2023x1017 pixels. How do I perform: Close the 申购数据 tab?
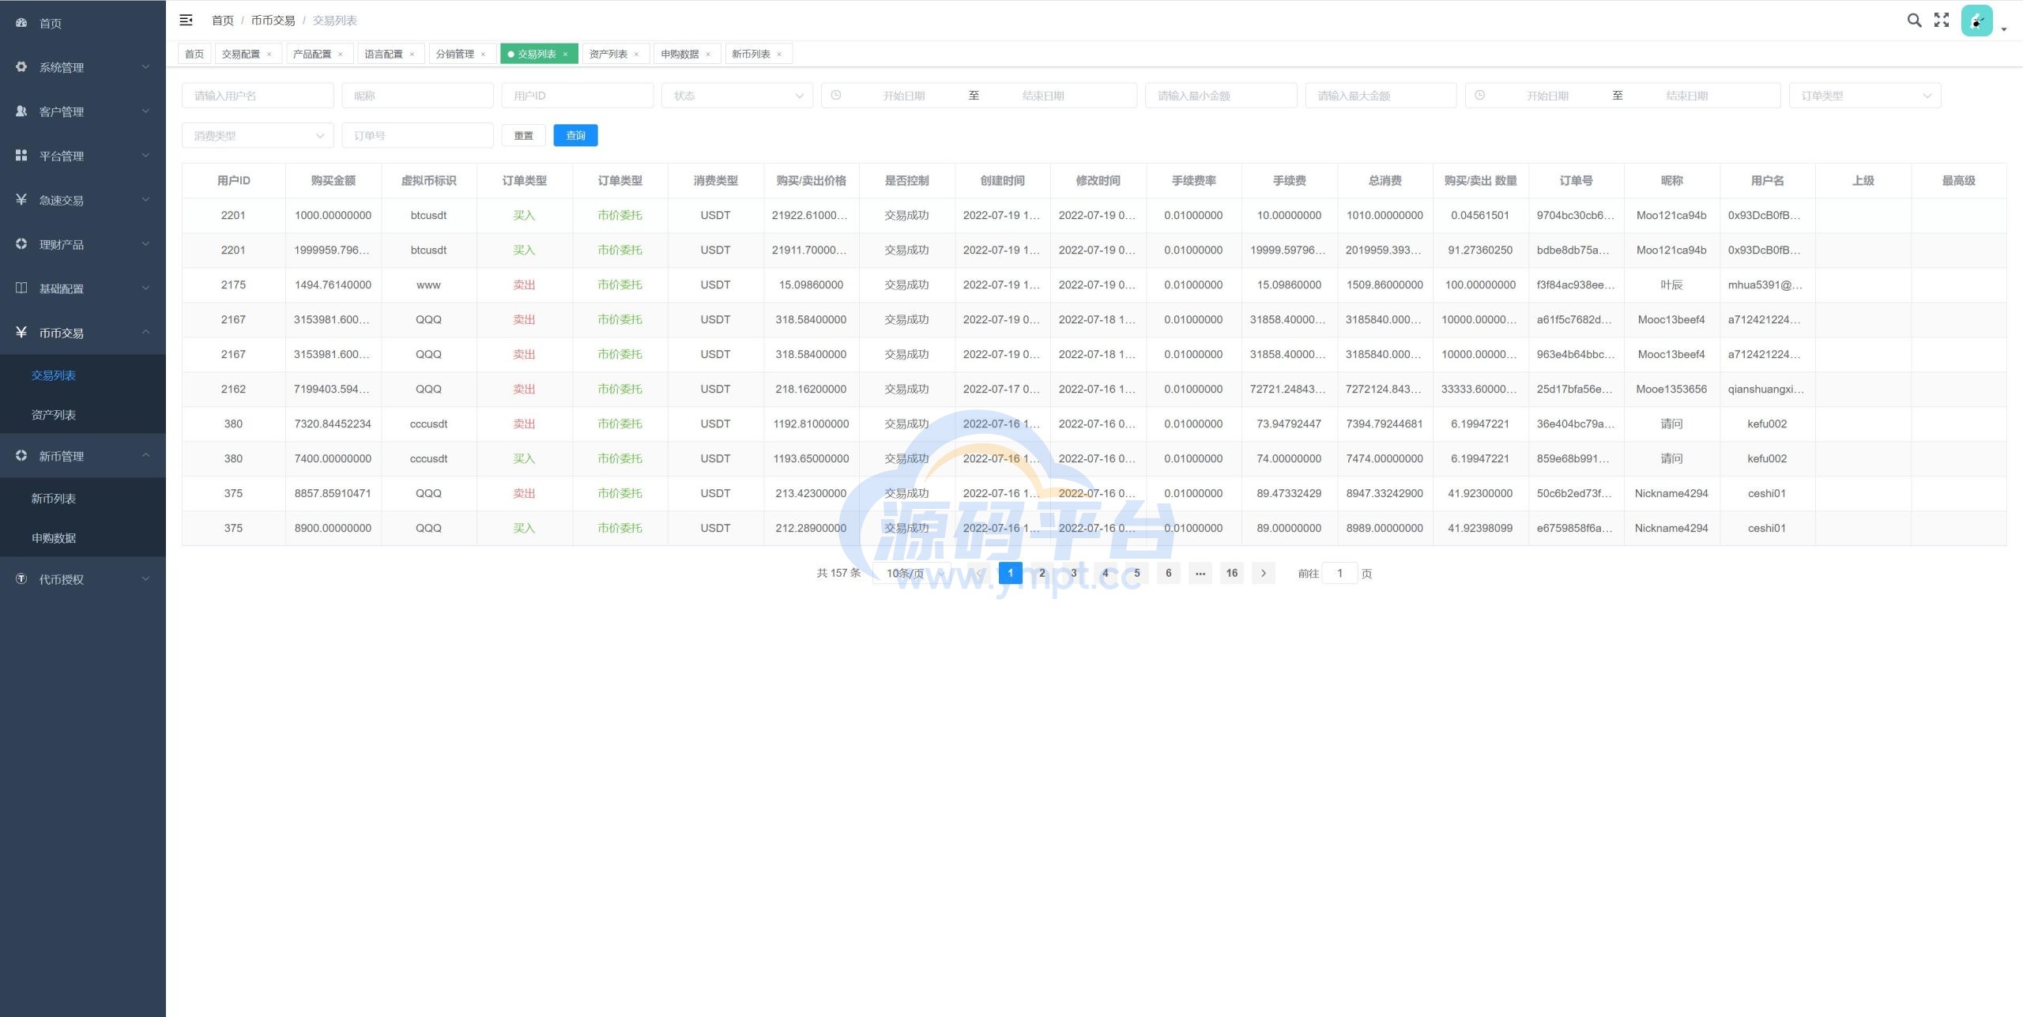pos(708,54)
